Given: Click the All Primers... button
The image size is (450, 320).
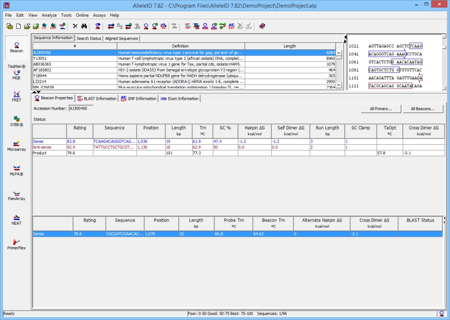Looking at the screenshot, I should pos(381,109).
